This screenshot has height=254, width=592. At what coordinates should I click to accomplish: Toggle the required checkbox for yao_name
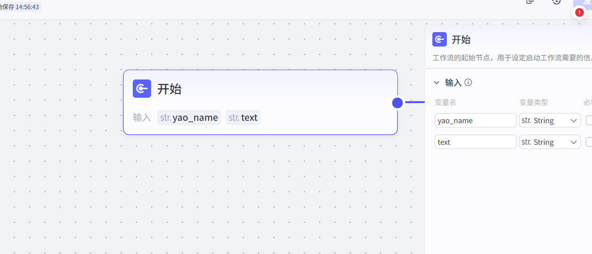[x=589, y=120]
